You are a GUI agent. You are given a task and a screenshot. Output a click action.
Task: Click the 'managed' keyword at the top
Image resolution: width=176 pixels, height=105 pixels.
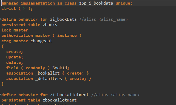pyautogui.click(x=10, y=3)
